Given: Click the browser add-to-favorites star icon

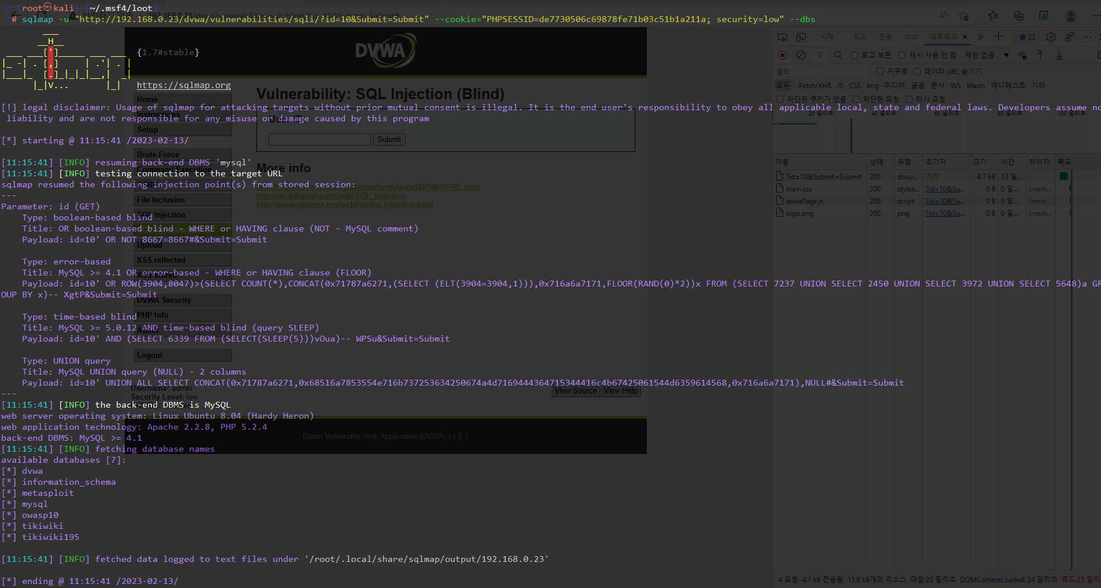Looking at the screenshot, I should [x=964, y=16].
